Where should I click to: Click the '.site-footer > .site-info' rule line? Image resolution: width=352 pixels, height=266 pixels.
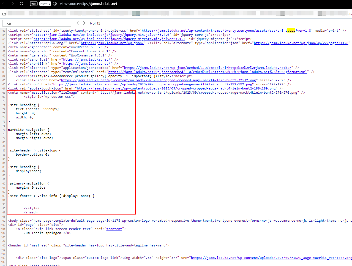pos(51,196)
